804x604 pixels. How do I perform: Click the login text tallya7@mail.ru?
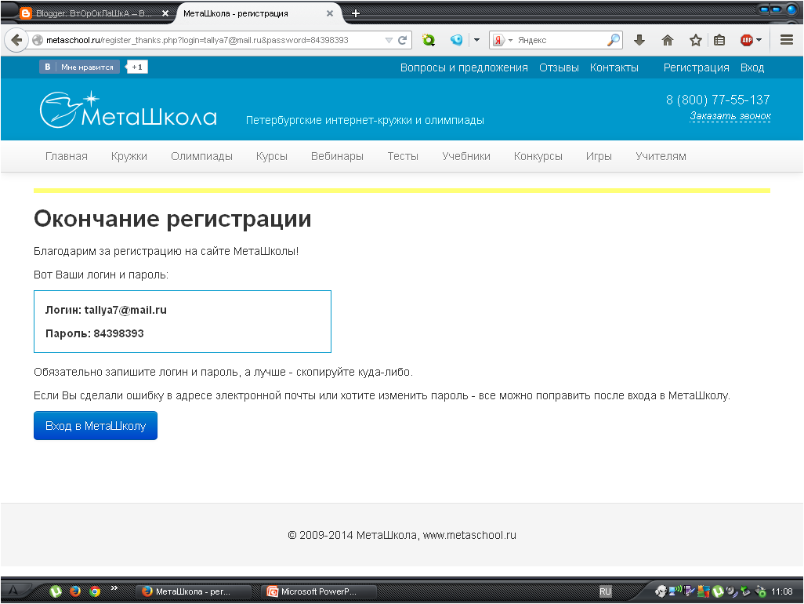click(x=125, y=310)
